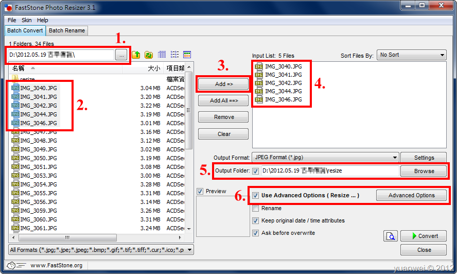This screenshot has width=457, height=274.
Task: Click the Add => button
Action: 223,84
